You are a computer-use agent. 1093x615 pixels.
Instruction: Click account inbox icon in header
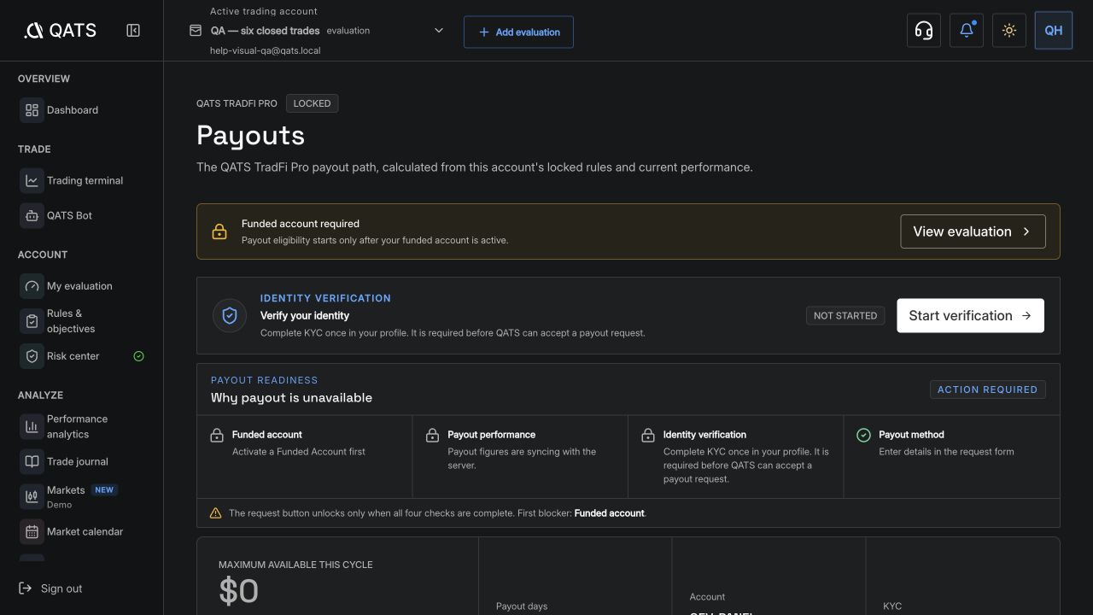(x=196, y=31)
